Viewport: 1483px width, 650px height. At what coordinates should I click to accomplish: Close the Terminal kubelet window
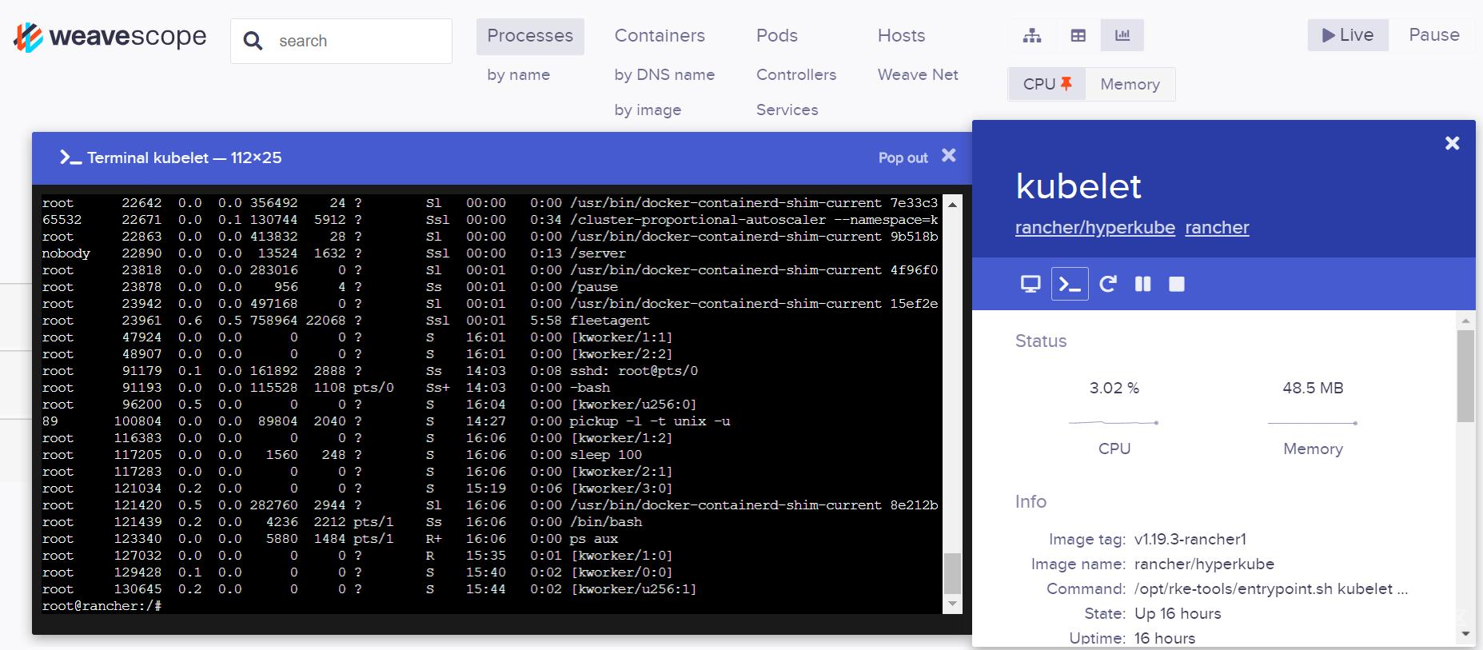click(x=949, y=156)
